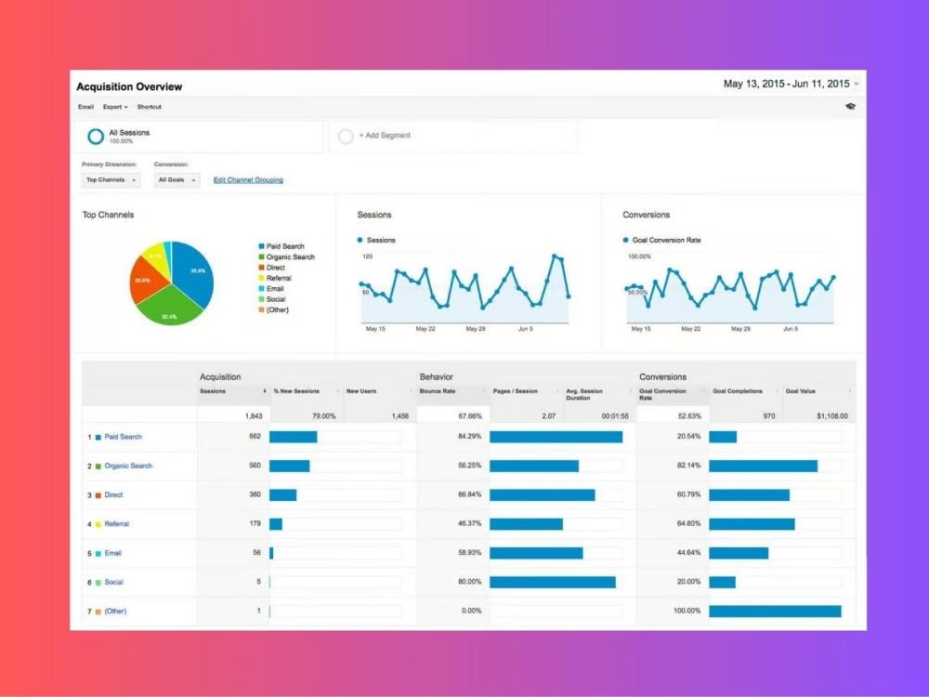929x697 pixels.
Task: Sort by Pages / Session column header
Action: [515, 391]
